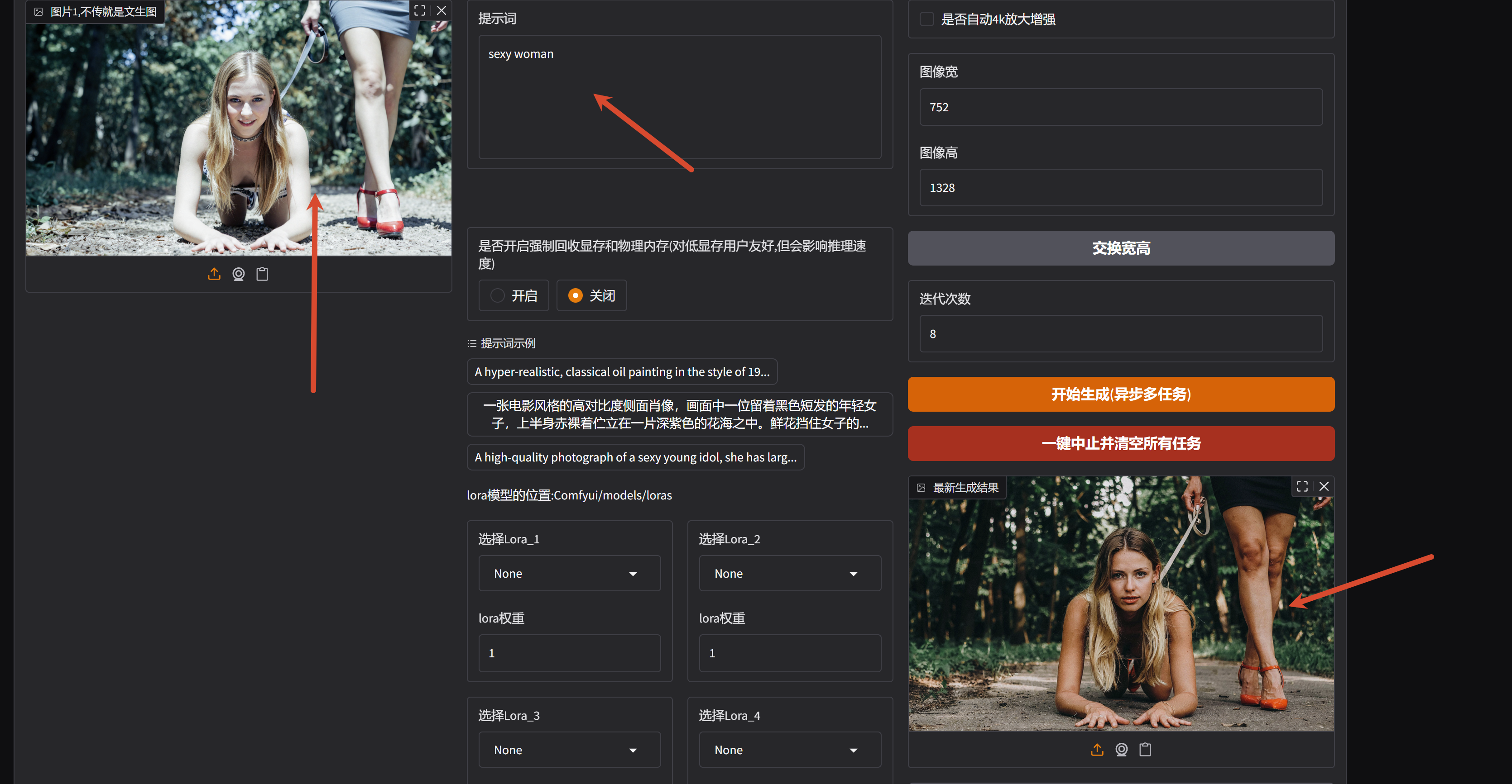
Task: Click upload icon under input image 图片1
Action: point(214,274)
